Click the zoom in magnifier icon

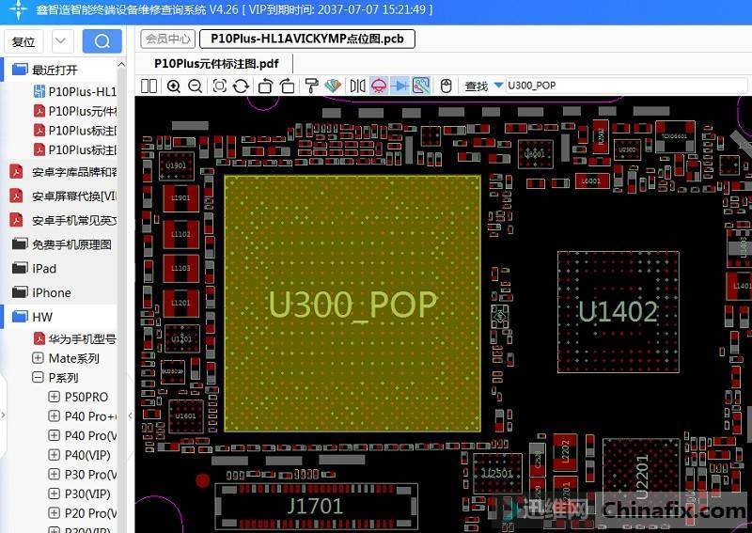tap(174, 86)
